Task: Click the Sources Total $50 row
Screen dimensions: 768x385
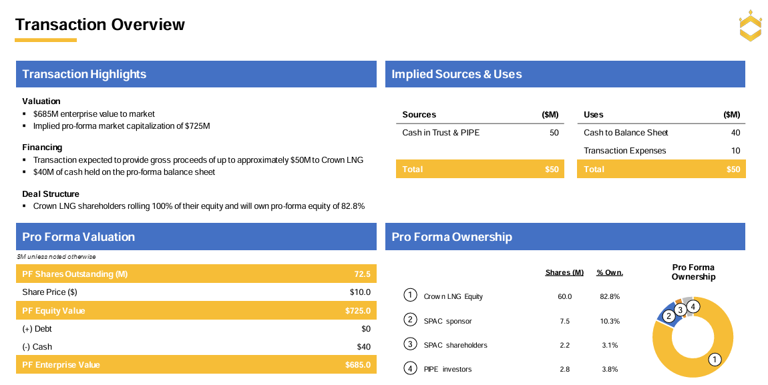Action: (480, 169)
